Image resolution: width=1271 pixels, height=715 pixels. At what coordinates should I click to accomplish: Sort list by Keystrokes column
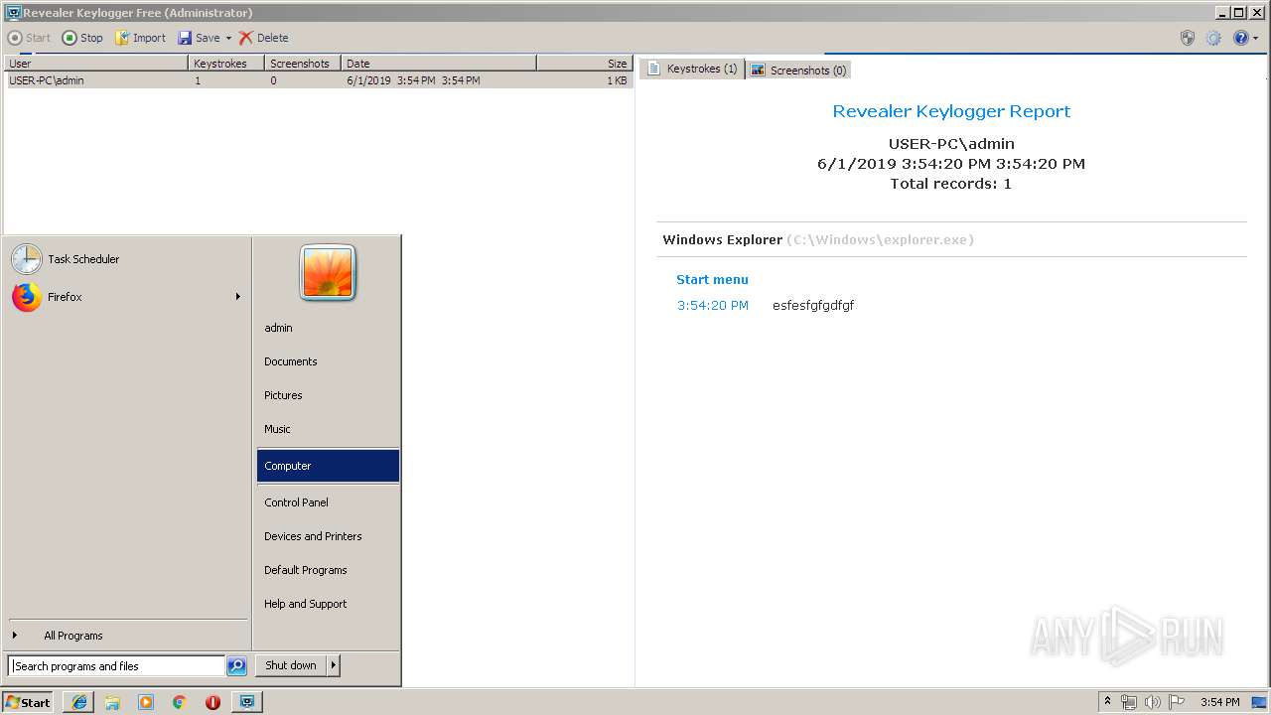226,63
